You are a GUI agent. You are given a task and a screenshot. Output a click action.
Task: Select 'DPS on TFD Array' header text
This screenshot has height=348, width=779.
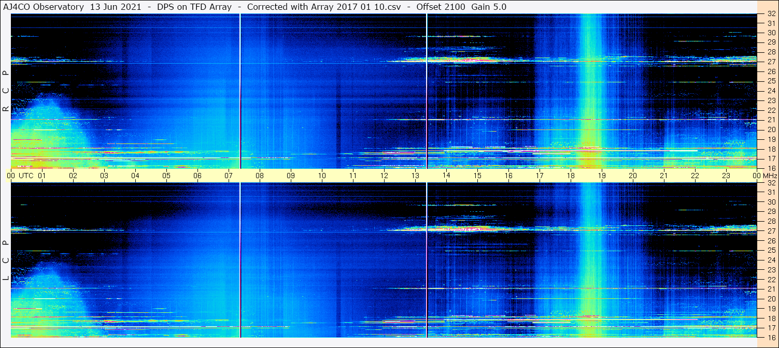click(194, 7)
